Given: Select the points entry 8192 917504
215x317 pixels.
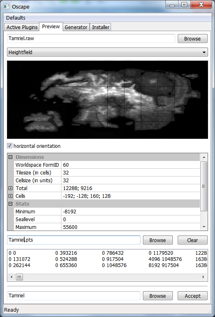Looking at the screenshot, I should [163, 265].
